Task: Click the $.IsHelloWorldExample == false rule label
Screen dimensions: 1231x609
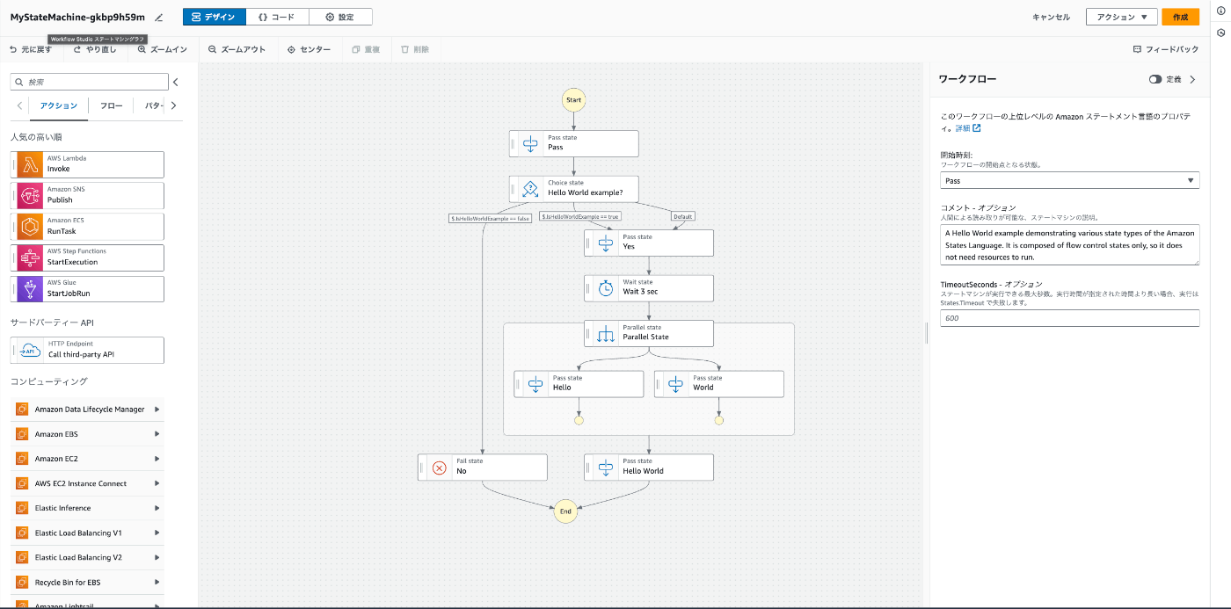Action: (490, 218)
